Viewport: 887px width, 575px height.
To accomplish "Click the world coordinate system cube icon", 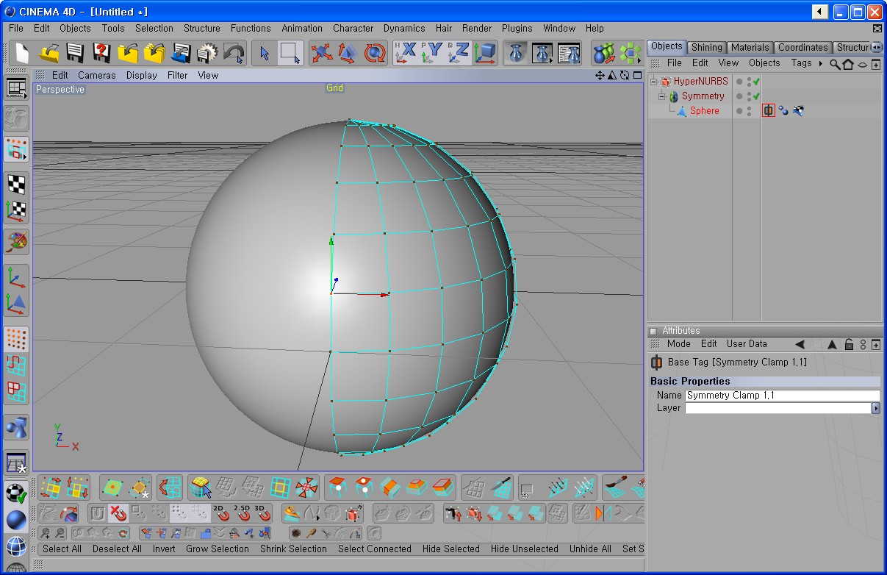I will (x=485, y=53).
